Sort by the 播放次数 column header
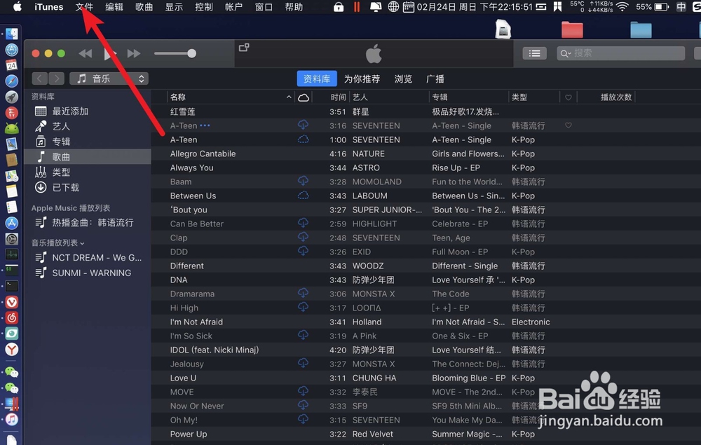 pyautogui.click(x=616, y=97)
